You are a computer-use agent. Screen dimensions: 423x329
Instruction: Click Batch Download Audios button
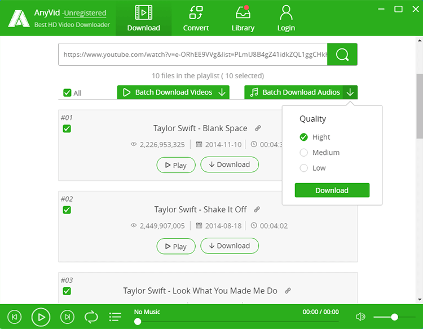pyautogui.click(x=294, y=92)
